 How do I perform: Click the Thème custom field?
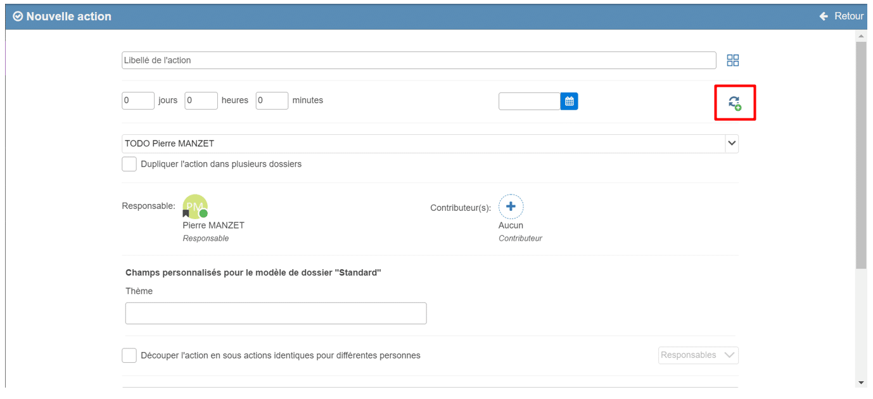276,313
